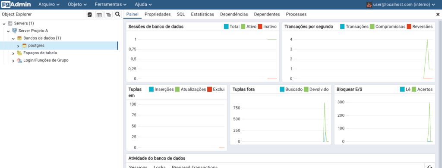442x168 pixels.
Task: Open Search Objects magnifier icon
Action: [117, 15]
